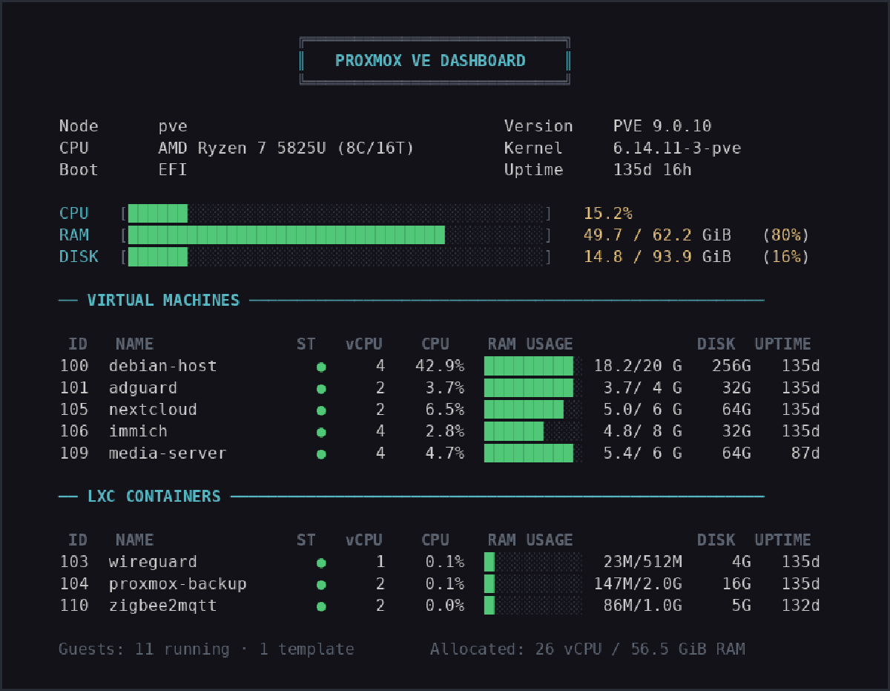The width and height of the screenshot is (890, 691).
Task: Click the host CPU usage bar
Action: (337, 214)
